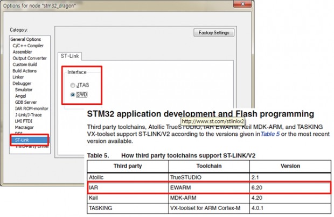334x217 pixels.
Task: Click the Factory Settings button
Action: coord(214,33)
